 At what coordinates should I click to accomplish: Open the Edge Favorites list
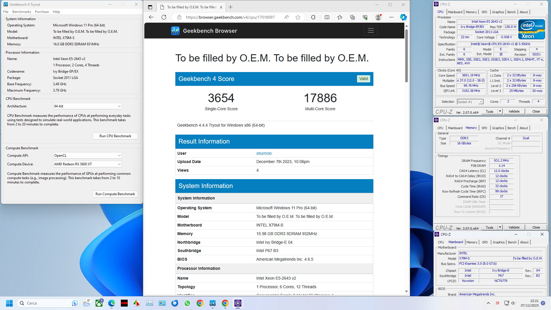pyautogui.click(x=340, y=17)
